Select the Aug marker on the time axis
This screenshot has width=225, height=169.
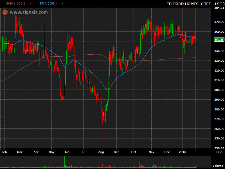pyautogui.click(x=101, y=152)
